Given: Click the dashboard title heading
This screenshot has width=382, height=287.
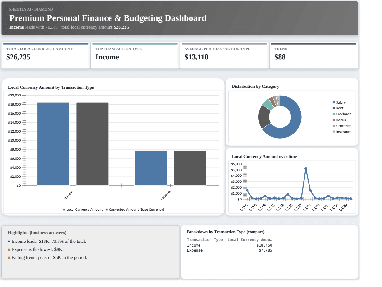Looking at the screenshot, I should [108, 18].
